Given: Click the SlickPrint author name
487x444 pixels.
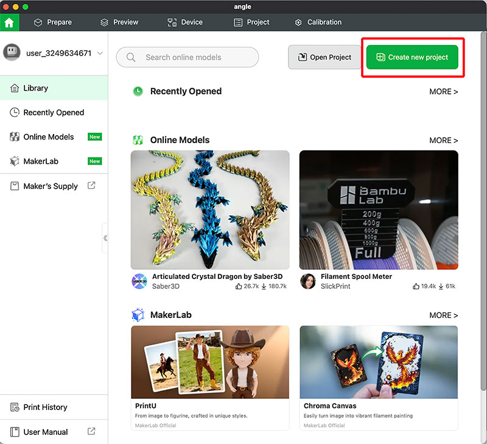Looking at the screenshot, I should coord(335,286).
